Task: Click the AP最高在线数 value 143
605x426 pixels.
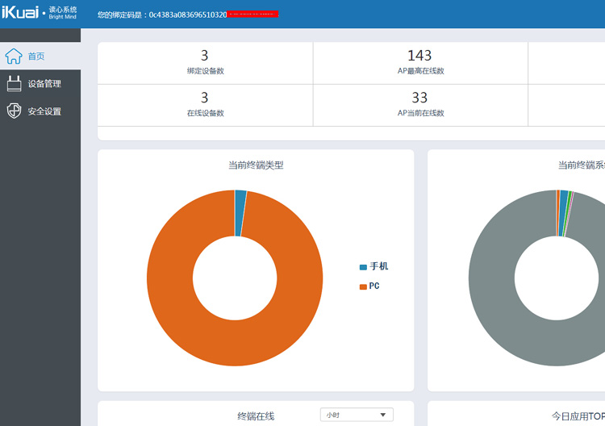Action: [x=419, y=56]
